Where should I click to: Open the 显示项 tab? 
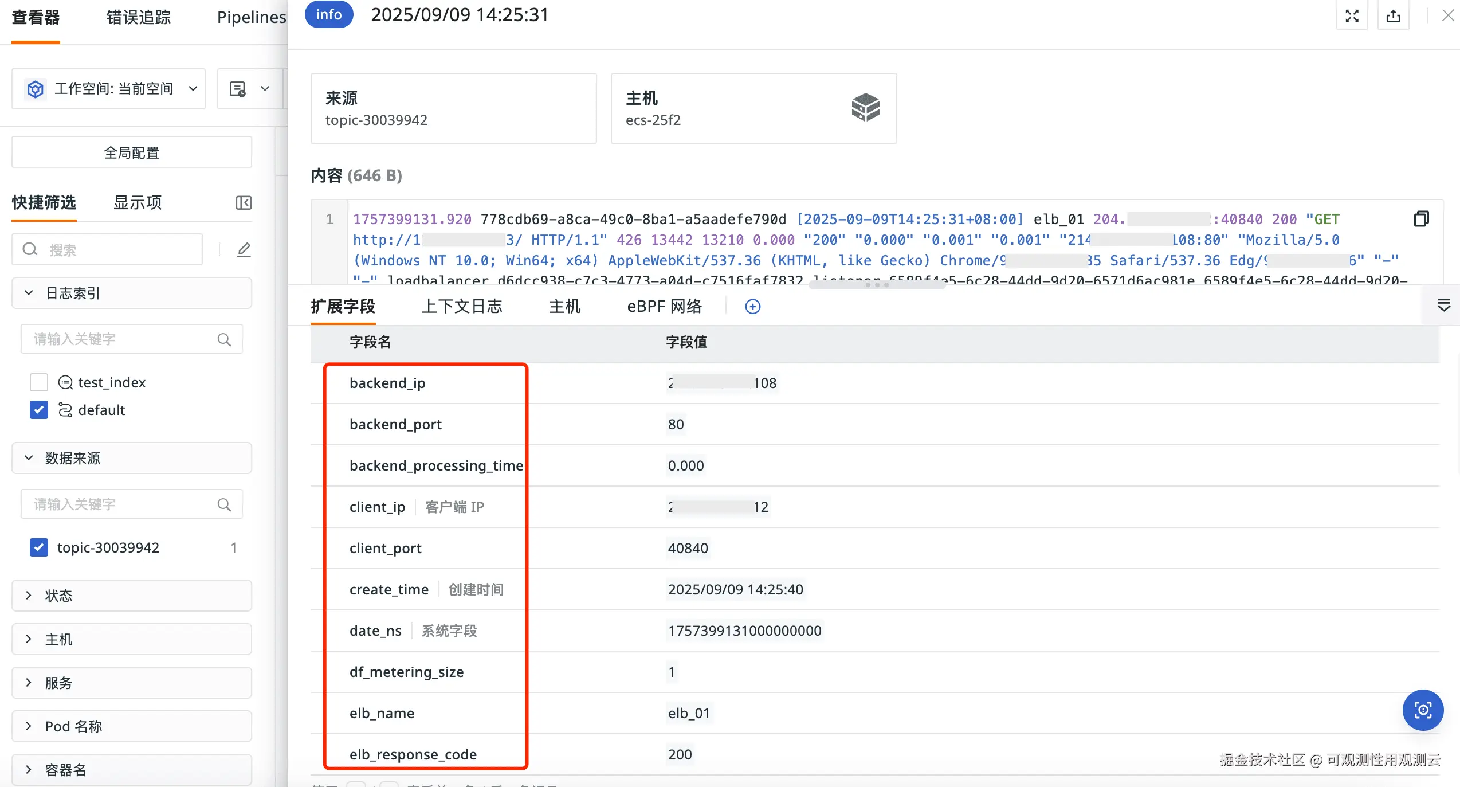(x=138, y=203)
